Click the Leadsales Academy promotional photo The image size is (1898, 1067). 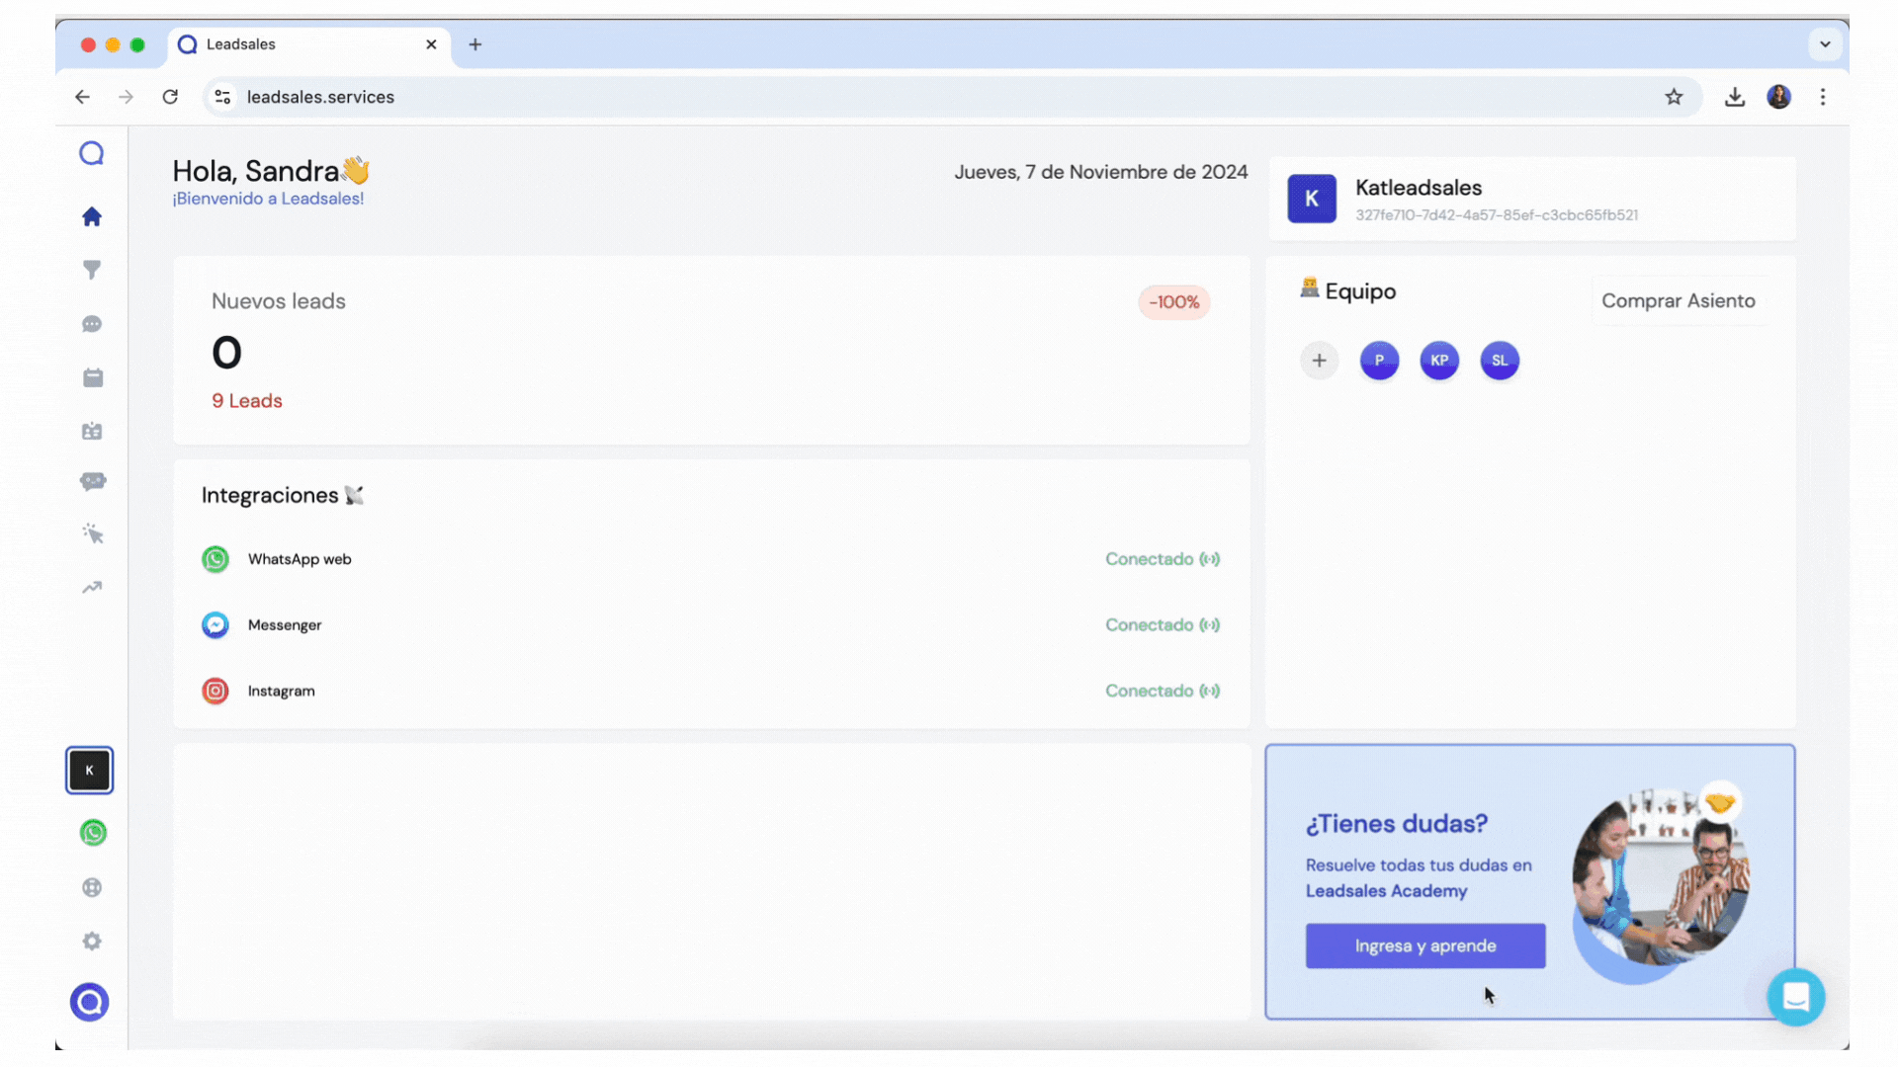click(1660, 884)
